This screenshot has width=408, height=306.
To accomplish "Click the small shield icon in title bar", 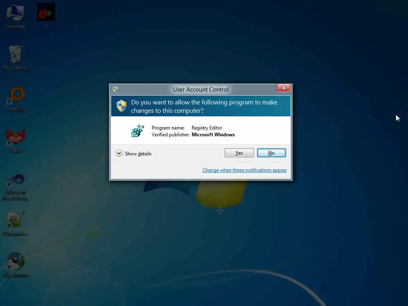I will point(115,89).
